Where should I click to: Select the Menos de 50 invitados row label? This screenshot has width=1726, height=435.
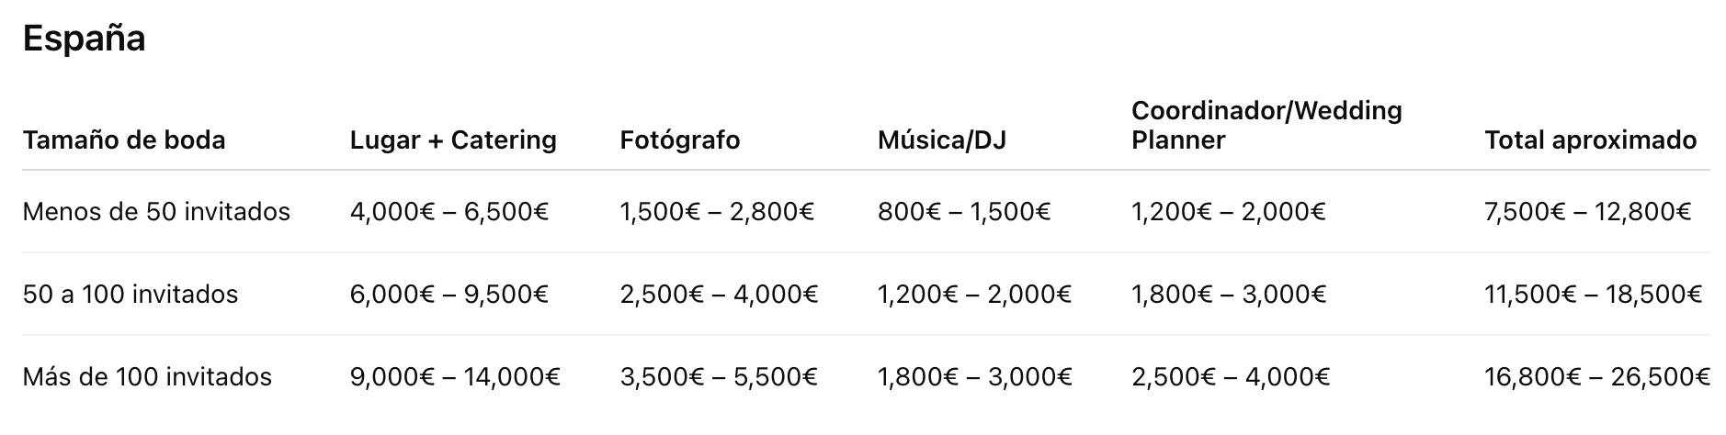point(156,212)
